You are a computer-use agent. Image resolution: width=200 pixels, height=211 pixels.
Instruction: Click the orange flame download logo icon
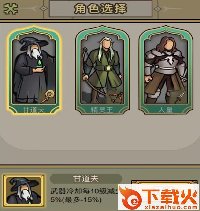131,198
